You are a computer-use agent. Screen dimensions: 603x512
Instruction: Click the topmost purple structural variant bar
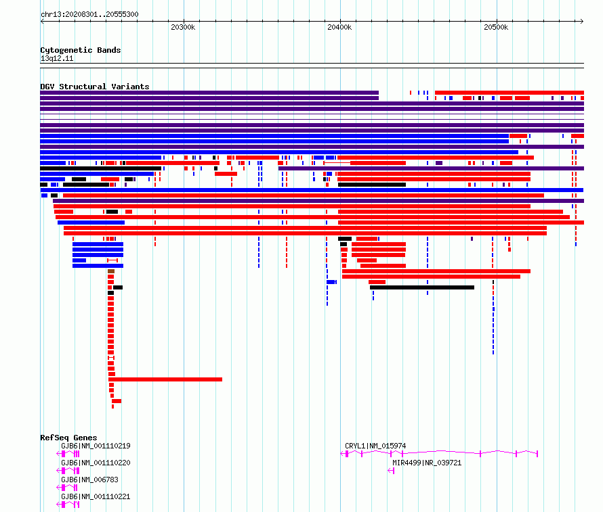[x=209, y=93]
